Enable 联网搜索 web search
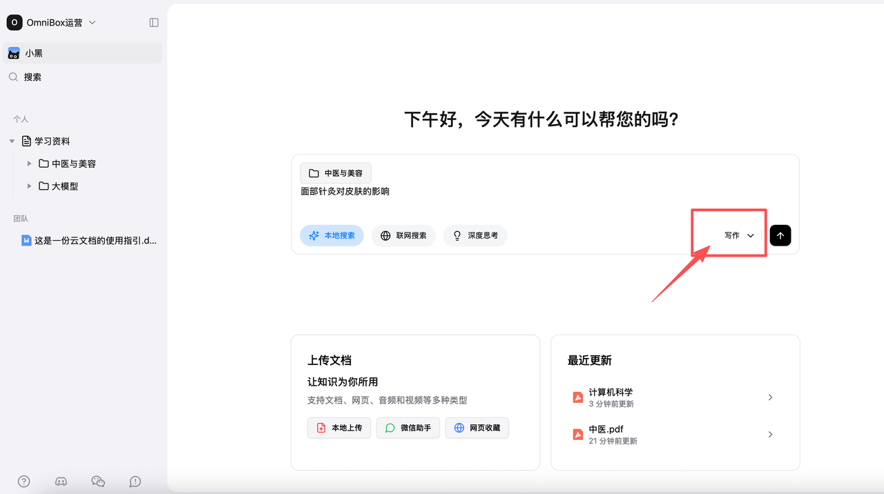Viewport: 884px width, 494px height. coord(403,235)
